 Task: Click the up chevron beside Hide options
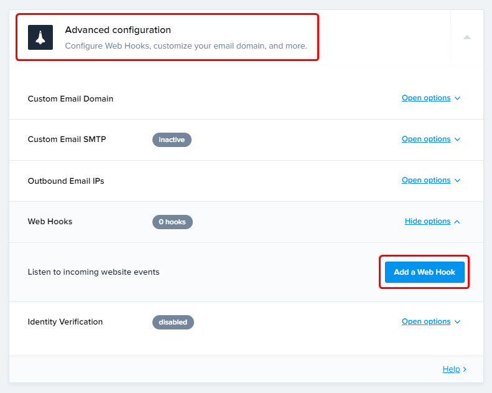pos(457,222)
